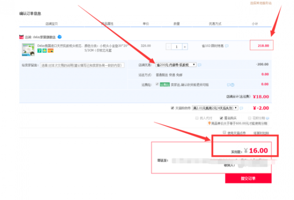Click the green 7-day return badge icon
This screenshot has height=200, width=294.
[x=39, y=50]
